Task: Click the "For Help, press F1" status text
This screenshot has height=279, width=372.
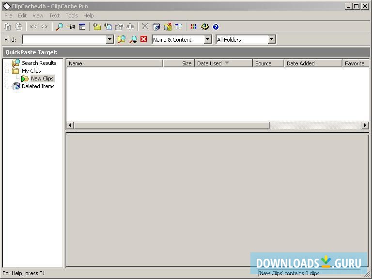Action: pos(24,273)
